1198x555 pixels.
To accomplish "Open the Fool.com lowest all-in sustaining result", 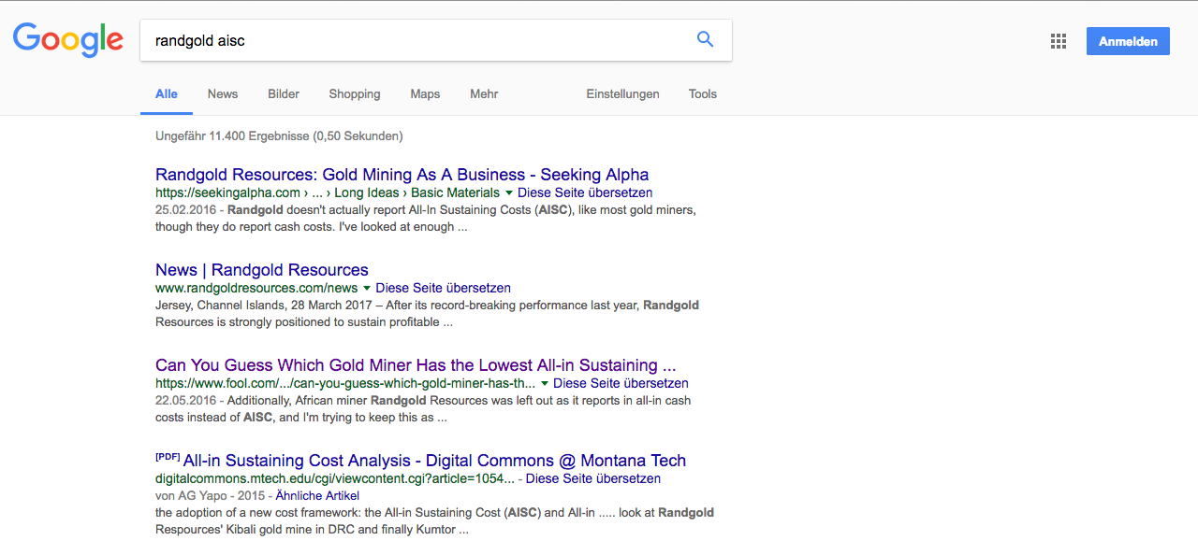I will (x=416, y=365).
